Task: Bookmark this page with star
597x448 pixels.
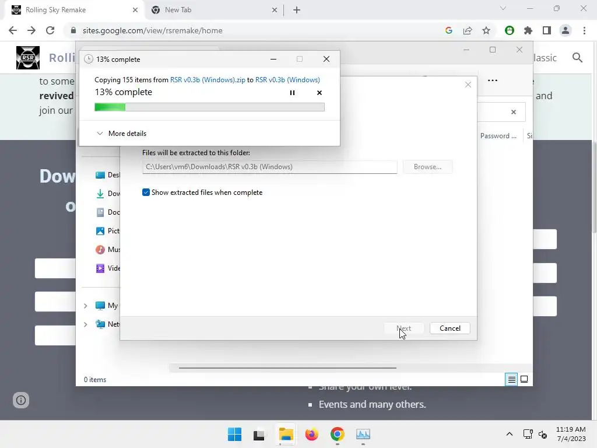Action: tap(486, 30)
